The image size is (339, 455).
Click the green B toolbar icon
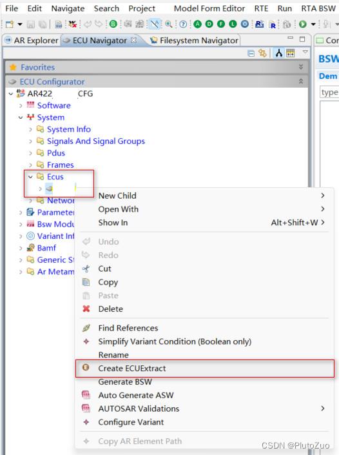(x=113, y=24)
